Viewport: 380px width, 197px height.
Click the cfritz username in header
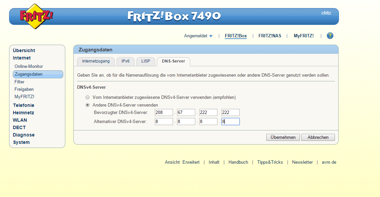point(326,13)
